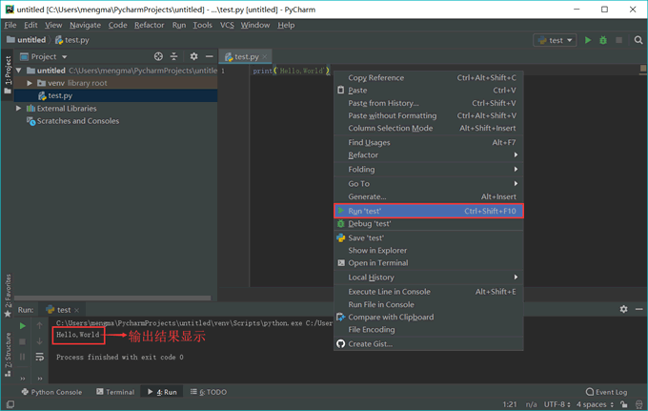Toggle soft-wrap icon in Run console
The width and height of the screenshot is (648, 411).
click(x=39, y=358)
